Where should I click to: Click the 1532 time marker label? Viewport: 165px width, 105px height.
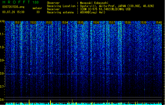33,23
